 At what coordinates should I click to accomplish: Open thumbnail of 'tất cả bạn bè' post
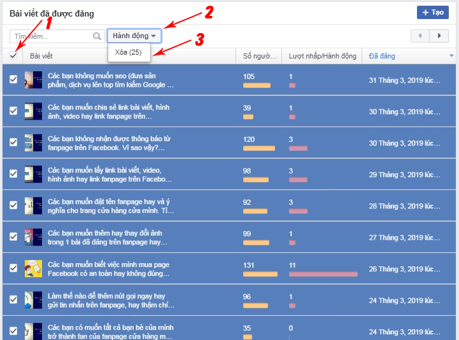(x=33, y=331)
